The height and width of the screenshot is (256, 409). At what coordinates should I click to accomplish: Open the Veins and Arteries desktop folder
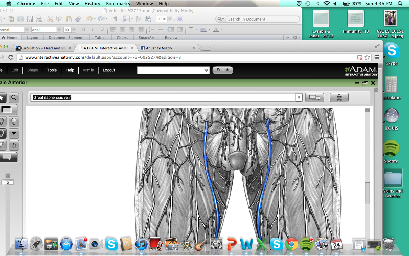point(393,178)
